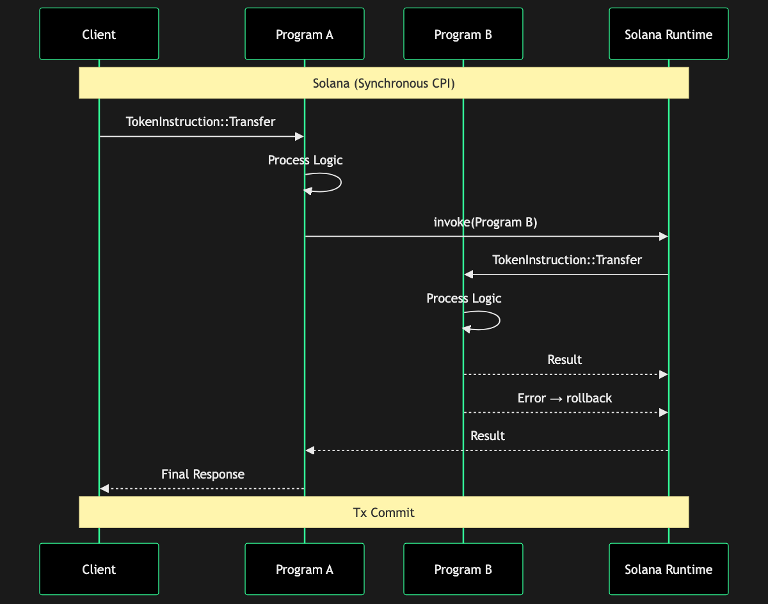Click the 'invoke(Program B)' message label
Image resolution: width=768 pixels, height=604 pixels.
486,222
